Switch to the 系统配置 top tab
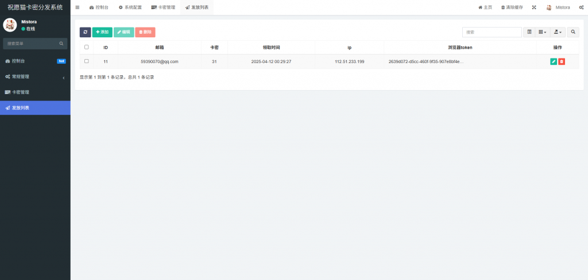Screen dimensions: 588x280 point(130,7)
